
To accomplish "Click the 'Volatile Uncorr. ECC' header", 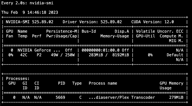I will click(160, 31).
